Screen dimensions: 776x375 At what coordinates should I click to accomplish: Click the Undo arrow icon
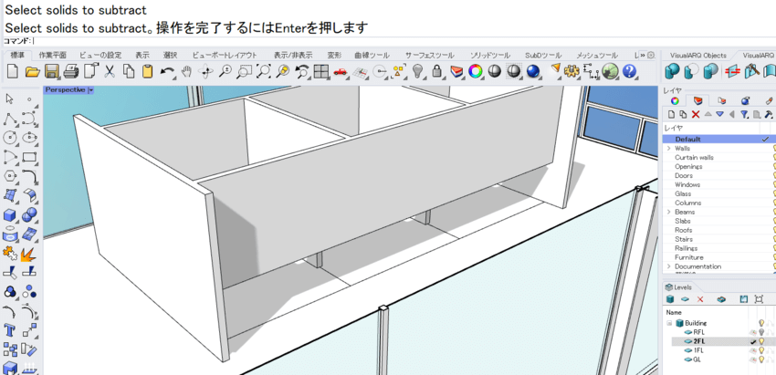coord(167,71)
